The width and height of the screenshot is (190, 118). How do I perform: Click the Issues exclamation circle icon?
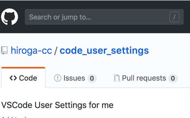[57, 78]
